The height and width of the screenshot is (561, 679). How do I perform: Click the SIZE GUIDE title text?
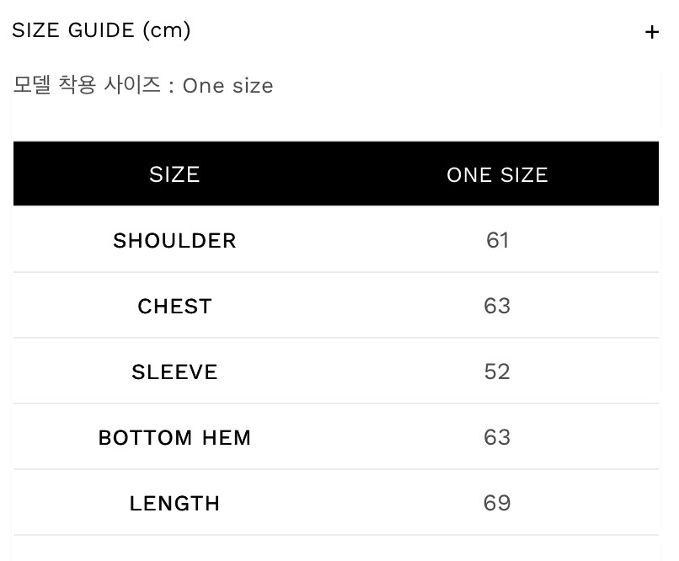coord(73,30)
